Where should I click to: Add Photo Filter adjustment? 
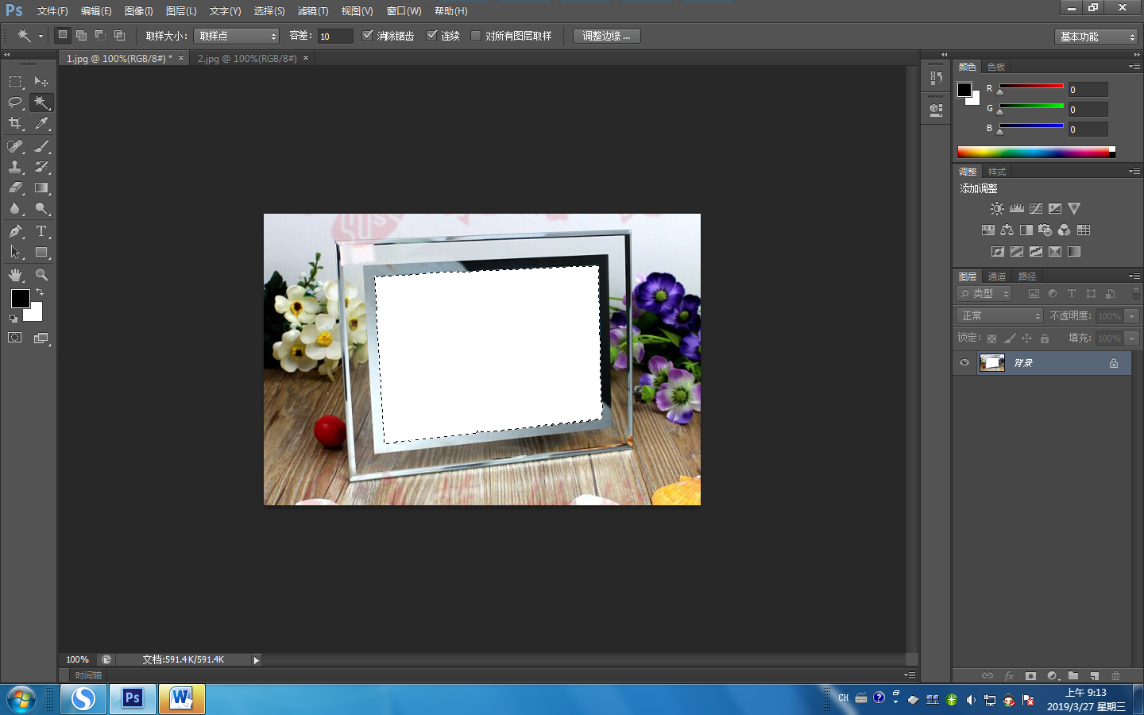(1045, 230)
